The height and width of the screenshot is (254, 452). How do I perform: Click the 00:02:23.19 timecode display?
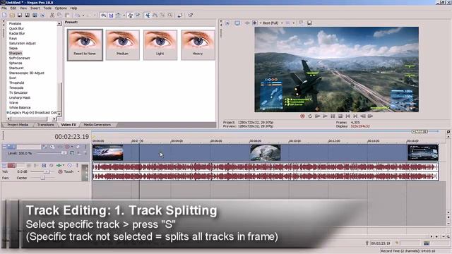point(72,137)
